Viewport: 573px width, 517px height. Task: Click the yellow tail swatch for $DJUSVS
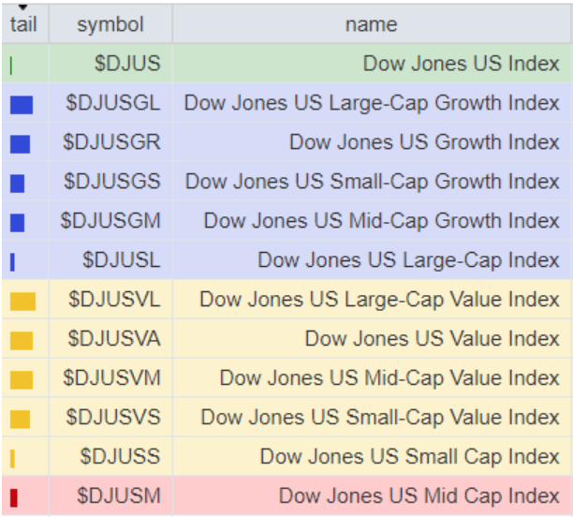tap(20, 419)
